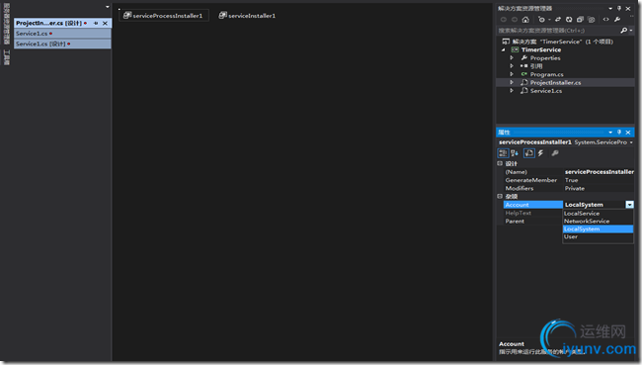The height and width of the screenshot is (365, 642).
Task: Click the Home icon in Solution Explorer toolbar
Action: [x=525, y=19]
